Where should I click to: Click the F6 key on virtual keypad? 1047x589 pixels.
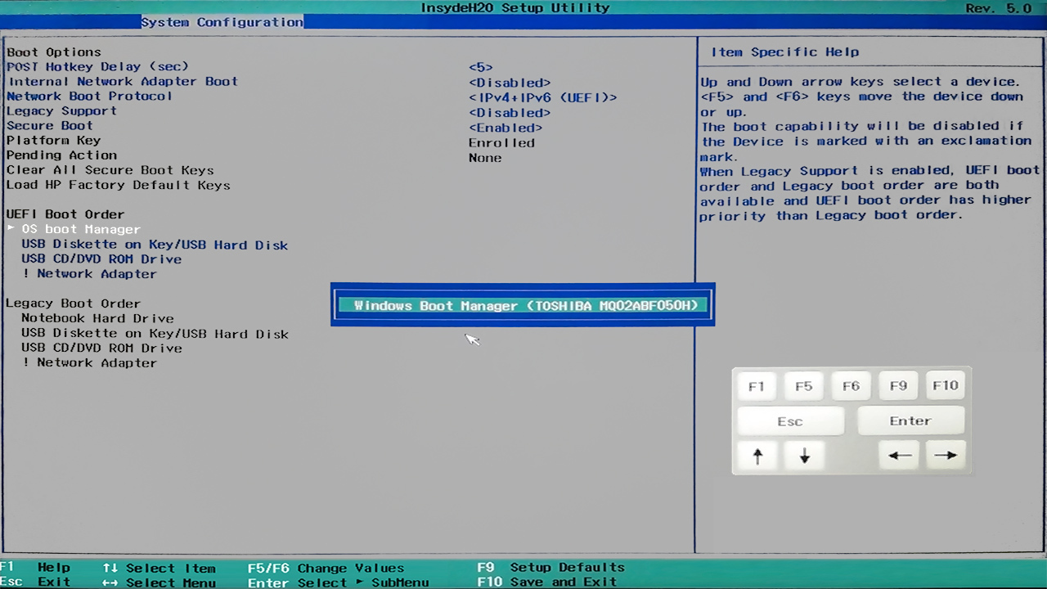[x=851, y=386]
